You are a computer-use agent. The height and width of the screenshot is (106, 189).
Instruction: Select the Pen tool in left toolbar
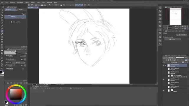coord(2,29)
